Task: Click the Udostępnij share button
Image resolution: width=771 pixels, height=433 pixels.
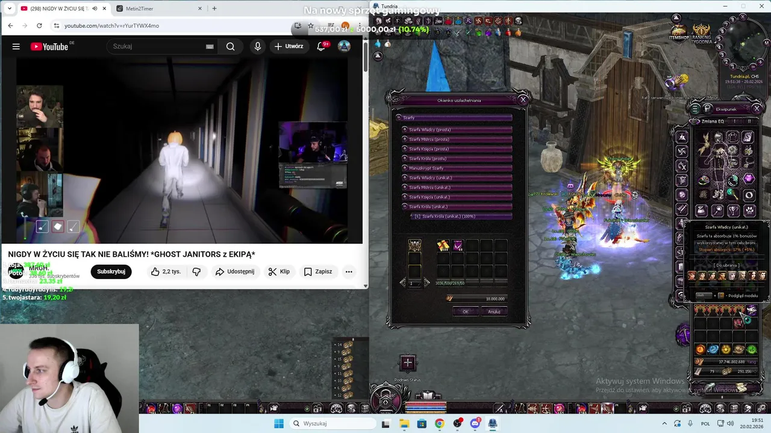Action: tap(235, 272)
